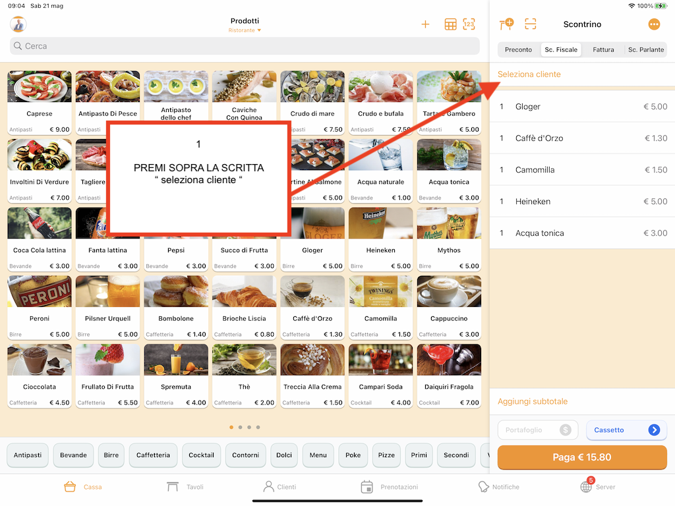Screen dimensions: 675x506
Task: Tap the Portafoglio dollar coin icon
Action: [x=565, y=430]
